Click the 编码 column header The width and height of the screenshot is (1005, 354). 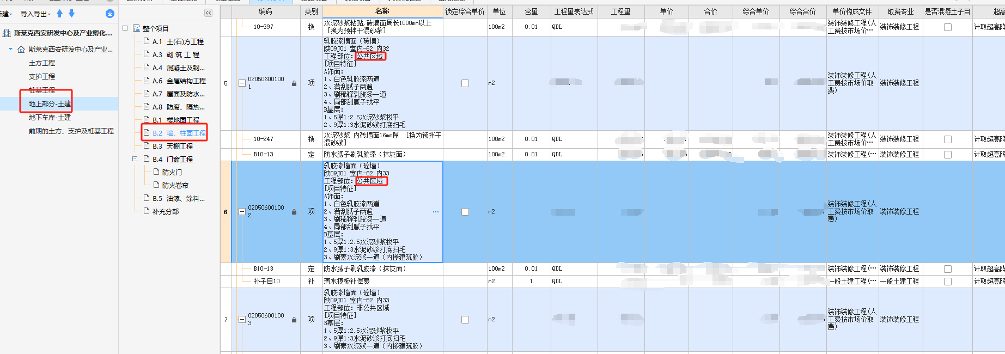tap(265, 11)
